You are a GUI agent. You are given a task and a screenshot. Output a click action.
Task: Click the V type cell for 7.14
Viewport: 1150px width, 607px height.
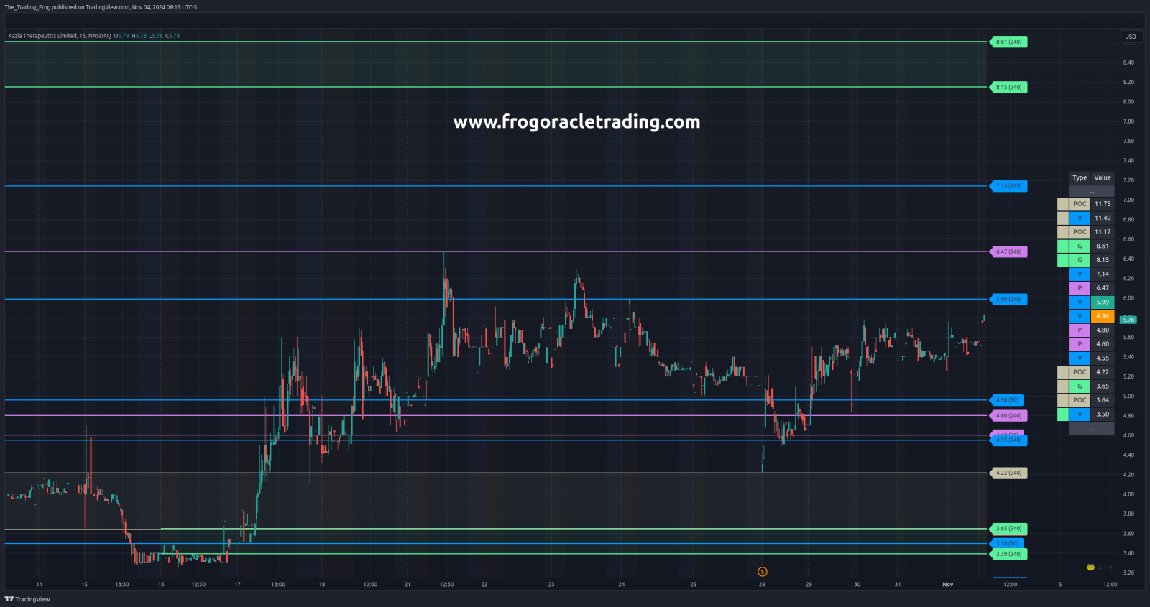[1080, 274]
